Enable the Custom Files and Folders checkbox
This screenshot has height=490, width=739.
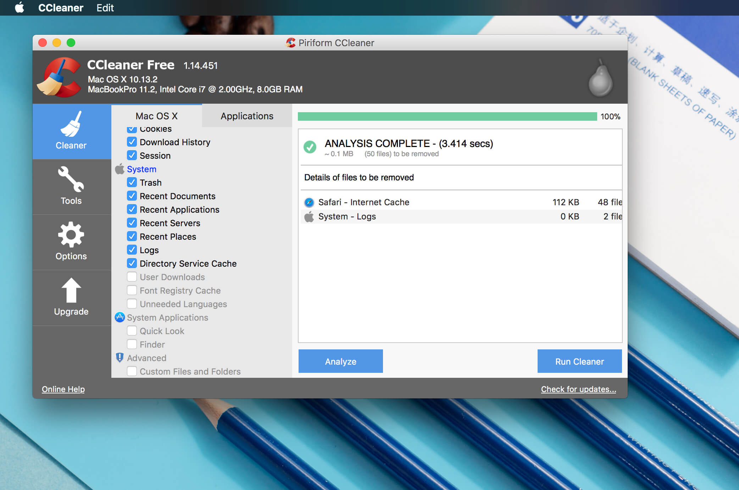(132, 371)
